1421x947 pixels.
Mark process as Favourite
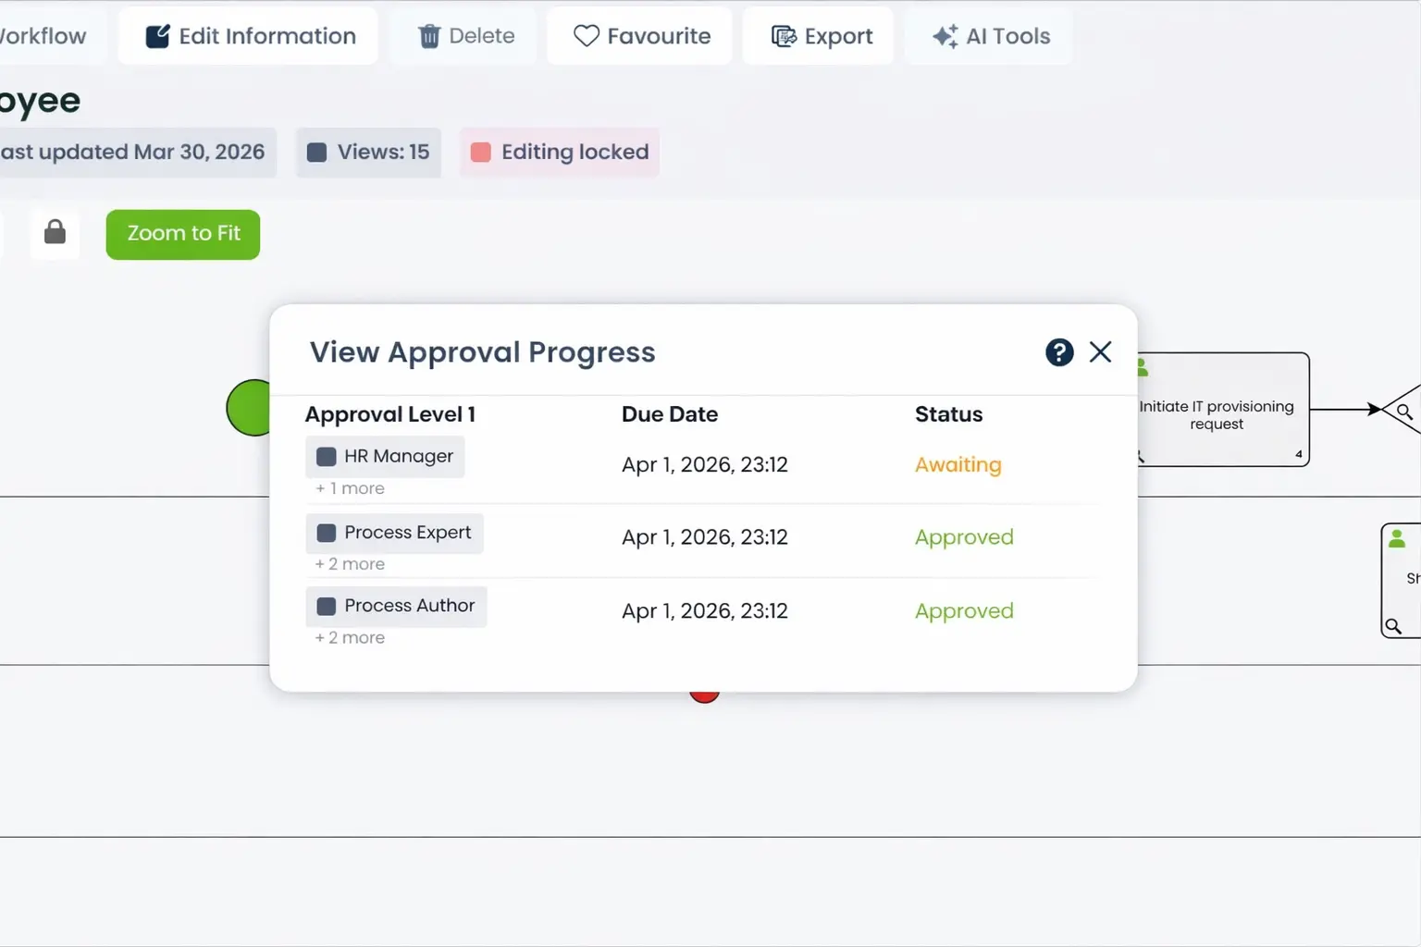(641, 36)
